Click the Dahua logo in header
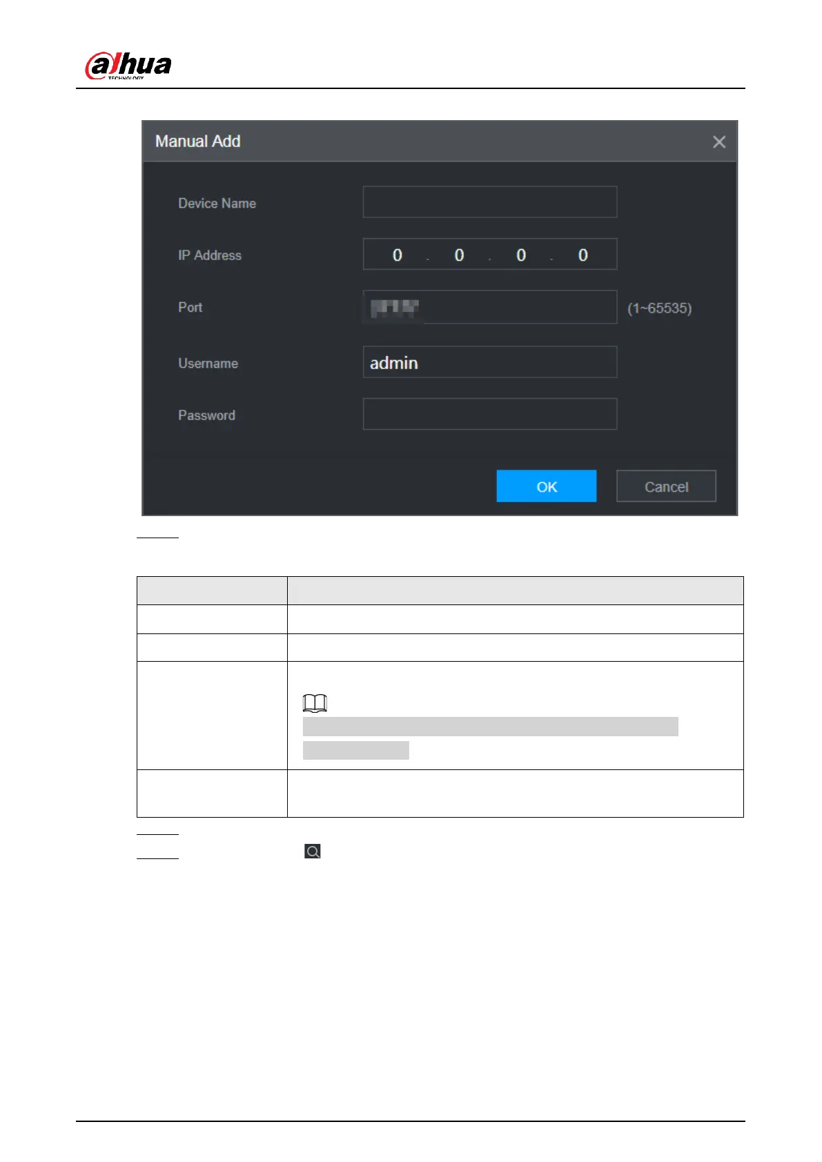This screenshot has height=1162, width=822. point(128,66)
